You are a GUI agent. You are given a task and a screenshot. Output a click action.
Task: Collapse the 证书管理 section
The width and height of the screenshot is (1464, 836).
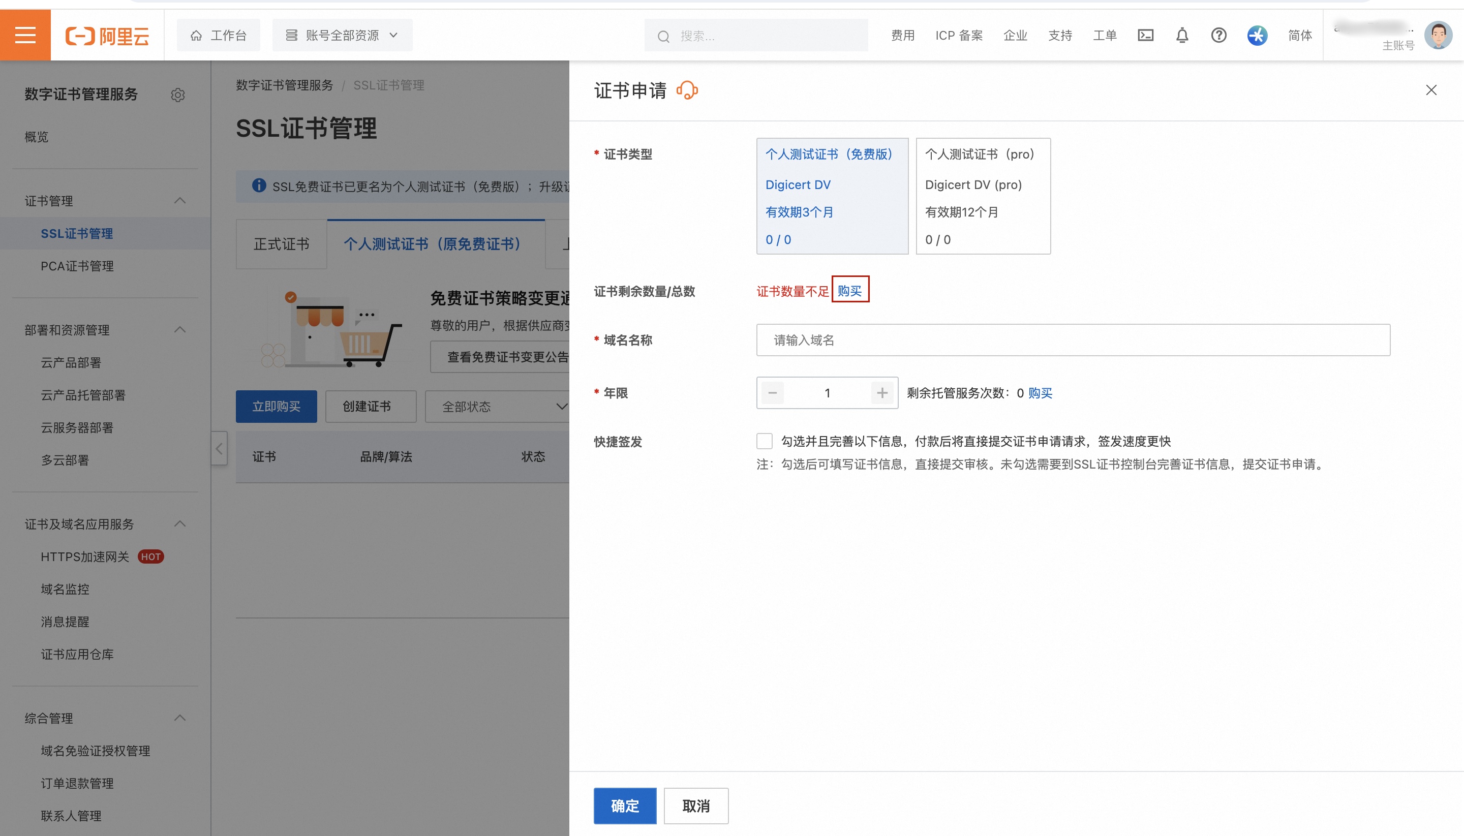(180, 201)
